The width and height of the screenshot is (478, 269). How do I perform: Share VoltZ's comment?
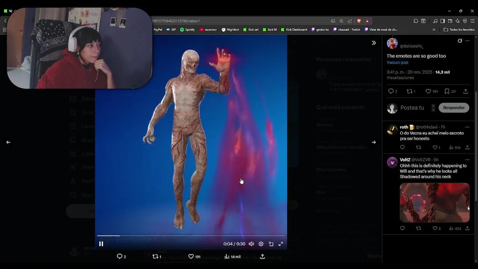467,228
